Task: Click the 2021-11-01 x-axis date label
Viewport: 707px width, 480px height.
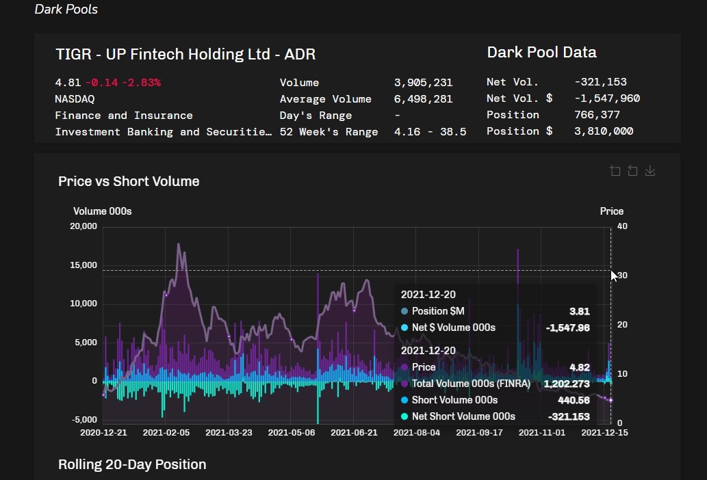Action: pyautogui.click(x=542, y=432)
